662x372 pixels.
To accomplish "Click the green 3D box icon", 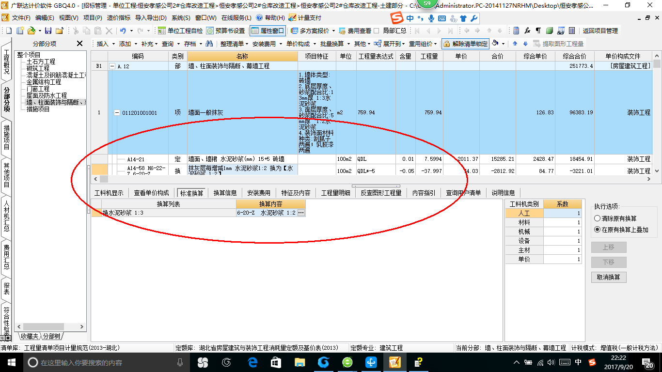I will pos(549,31).
